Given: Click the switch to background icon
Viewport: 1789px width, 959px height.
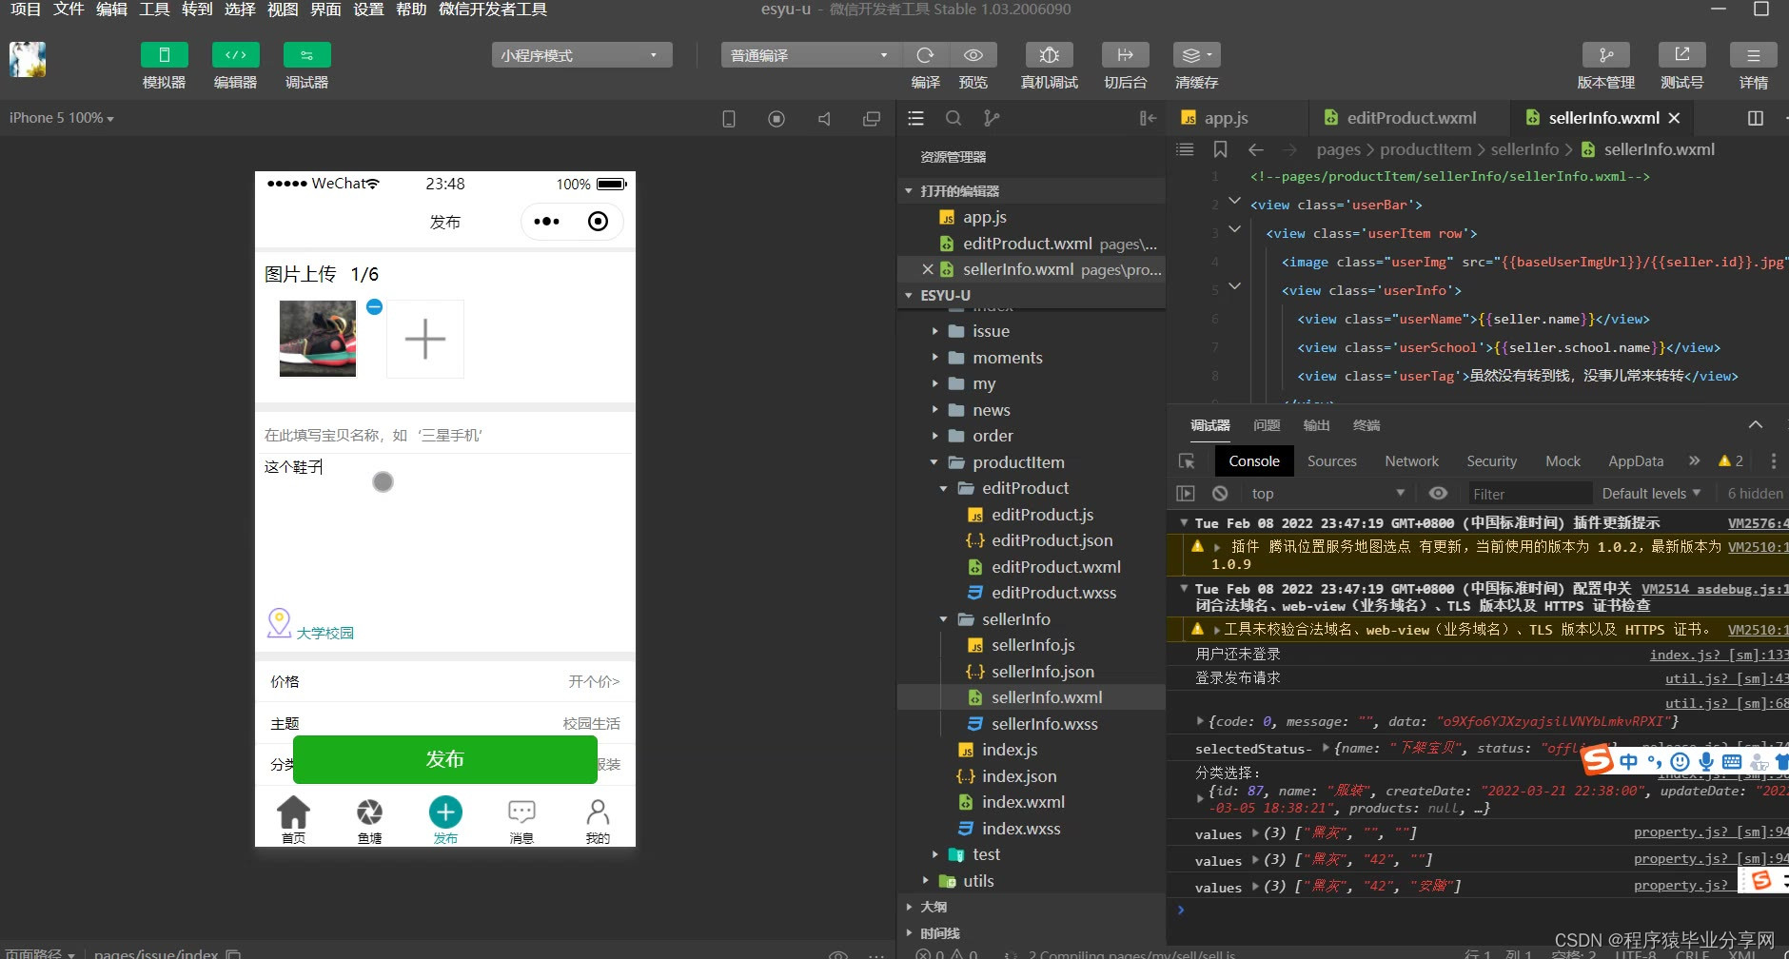Looking at the screenshot, I should click(1126, 55).
